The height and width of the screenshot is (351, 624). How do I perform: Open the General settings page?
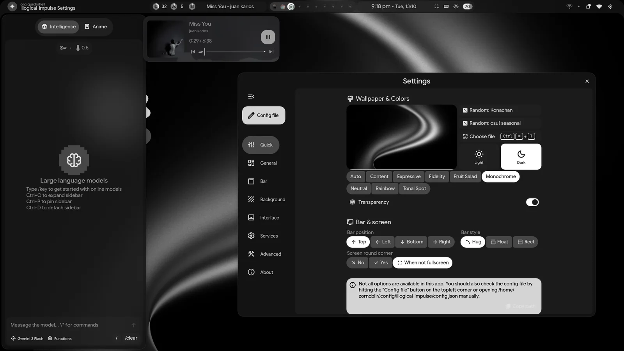(x=262, y=163)
